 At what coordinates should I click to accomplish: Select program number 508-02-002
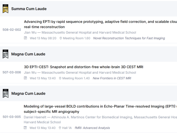point(12,30)
